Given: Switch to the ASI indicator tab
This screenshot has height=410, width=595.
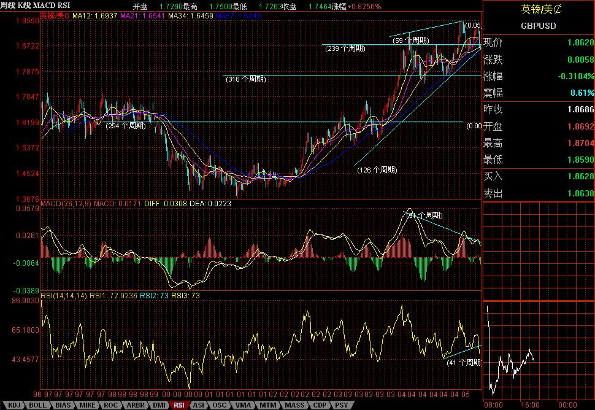Looking at the screenshot, I should 199,405.
